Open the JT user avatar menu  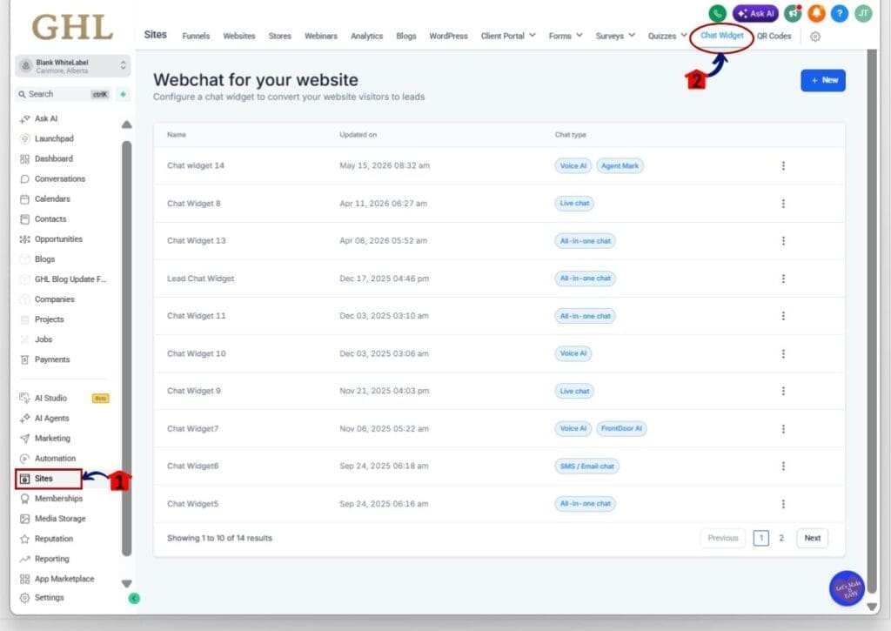point(863,13)
